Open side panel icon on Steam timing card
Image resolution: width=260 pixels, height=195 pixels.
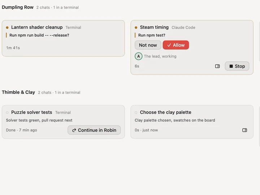click(217, 66)
